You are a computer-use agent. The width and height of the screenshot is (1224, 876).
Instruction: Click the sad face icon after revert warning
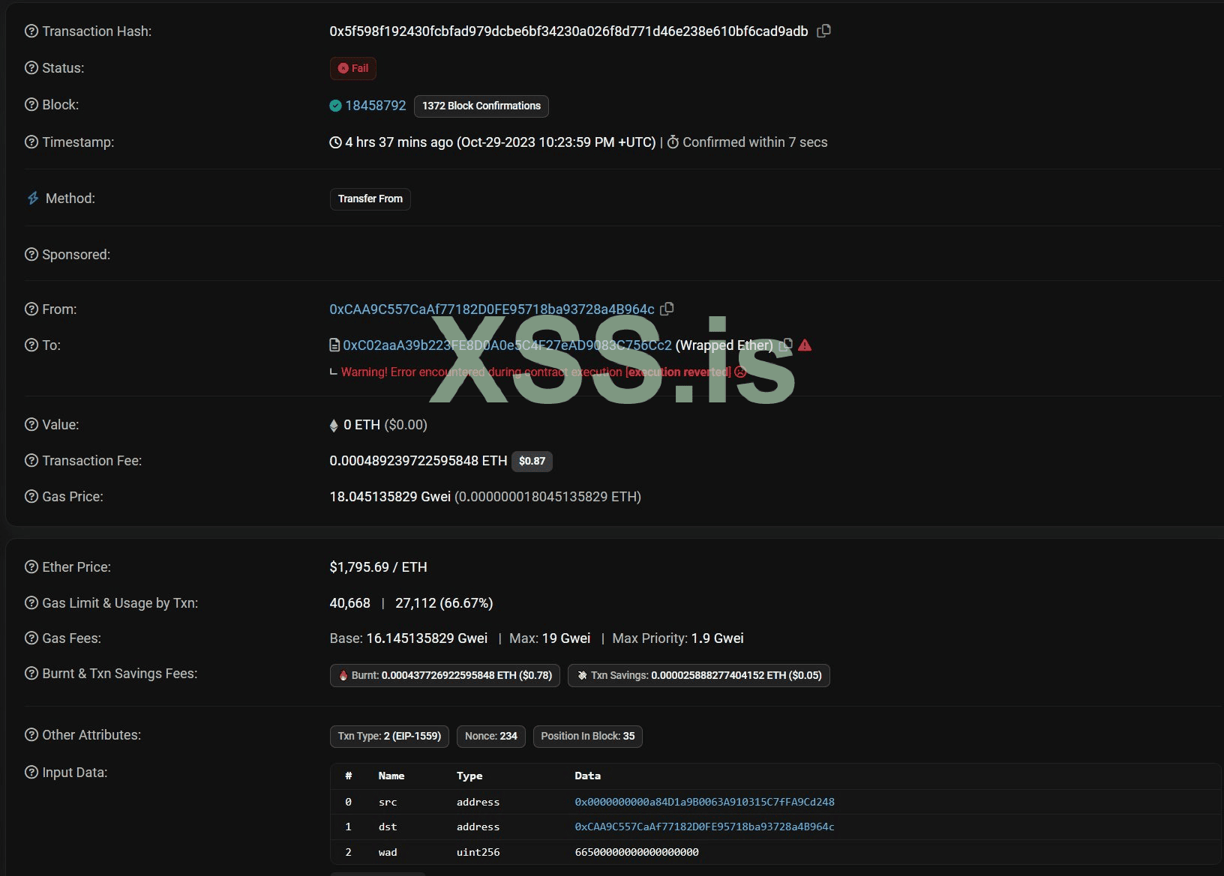tap(740, 372)
